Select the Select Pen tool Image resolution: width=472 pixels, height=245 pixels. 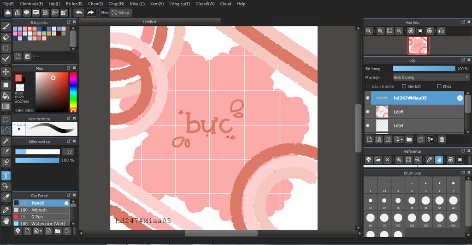[x=6, y=152]
